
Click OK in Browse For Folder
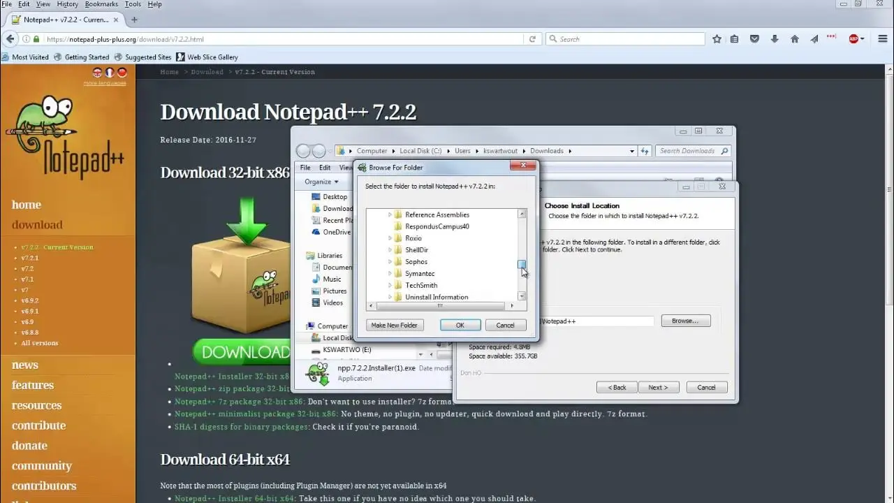[x=460, y=325]
